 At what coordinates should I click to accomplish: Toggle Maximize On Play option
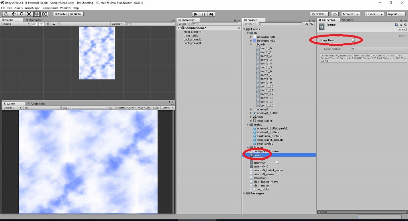(x=126, y=107)
